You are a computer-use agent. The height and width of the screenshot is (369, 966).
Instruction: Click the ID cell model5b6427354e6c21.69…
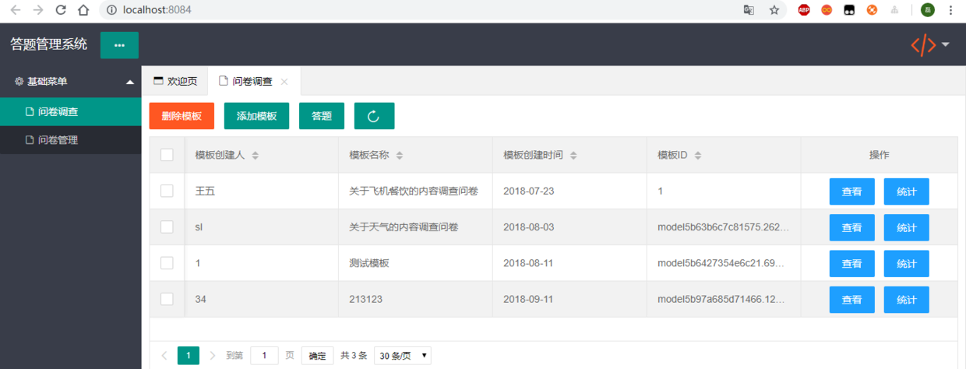click(723, 263)
